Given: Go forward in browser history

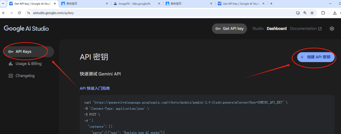Looking at the screenshot, I should click(11, 13).
